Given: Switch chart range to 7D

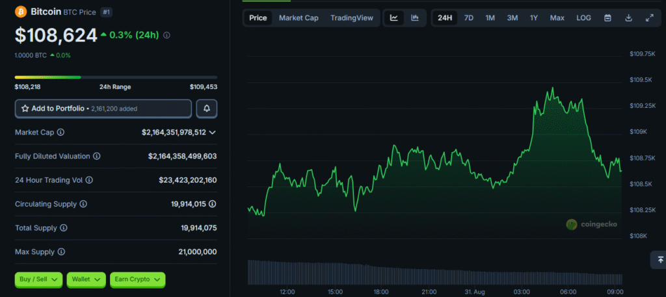Looking at the screenshot, I should click(x=468, y=18).
